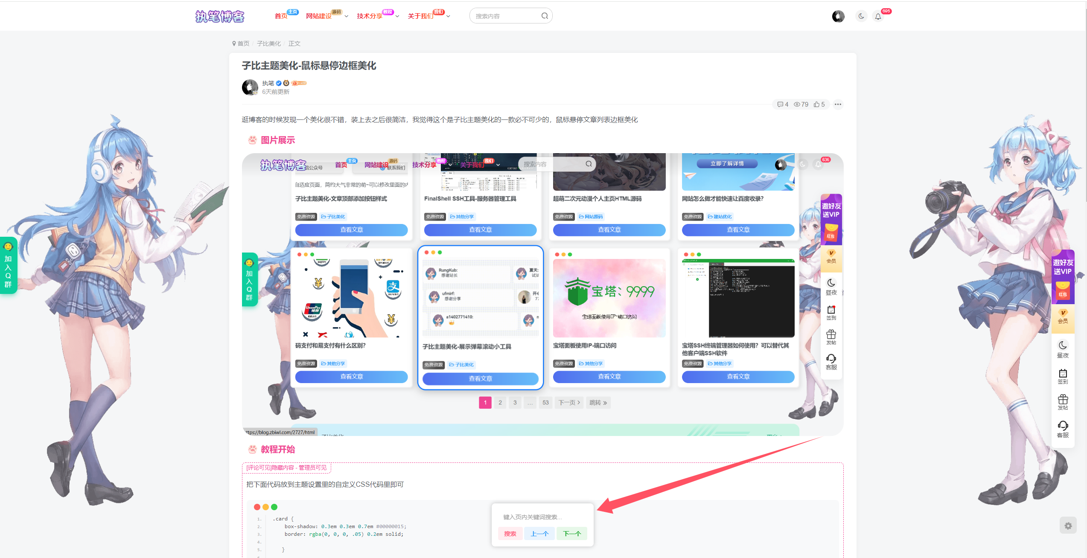This screenshot has height=558, width=1087.
Task: Go to 首页 breadcrumb link
Action: [243, 44]
